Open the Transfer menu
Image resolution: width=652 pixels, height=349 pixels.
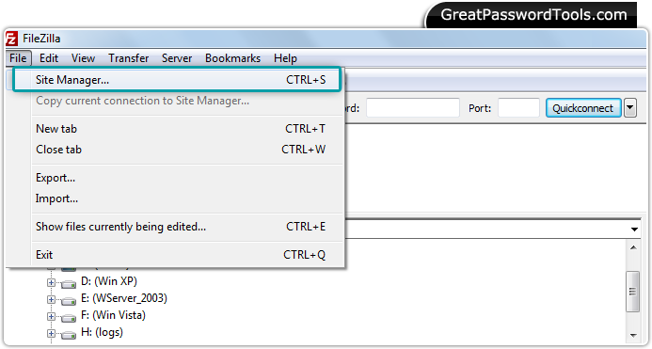129,58
